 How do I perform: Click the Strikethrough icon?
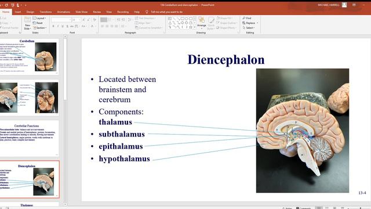pos(72,26)
